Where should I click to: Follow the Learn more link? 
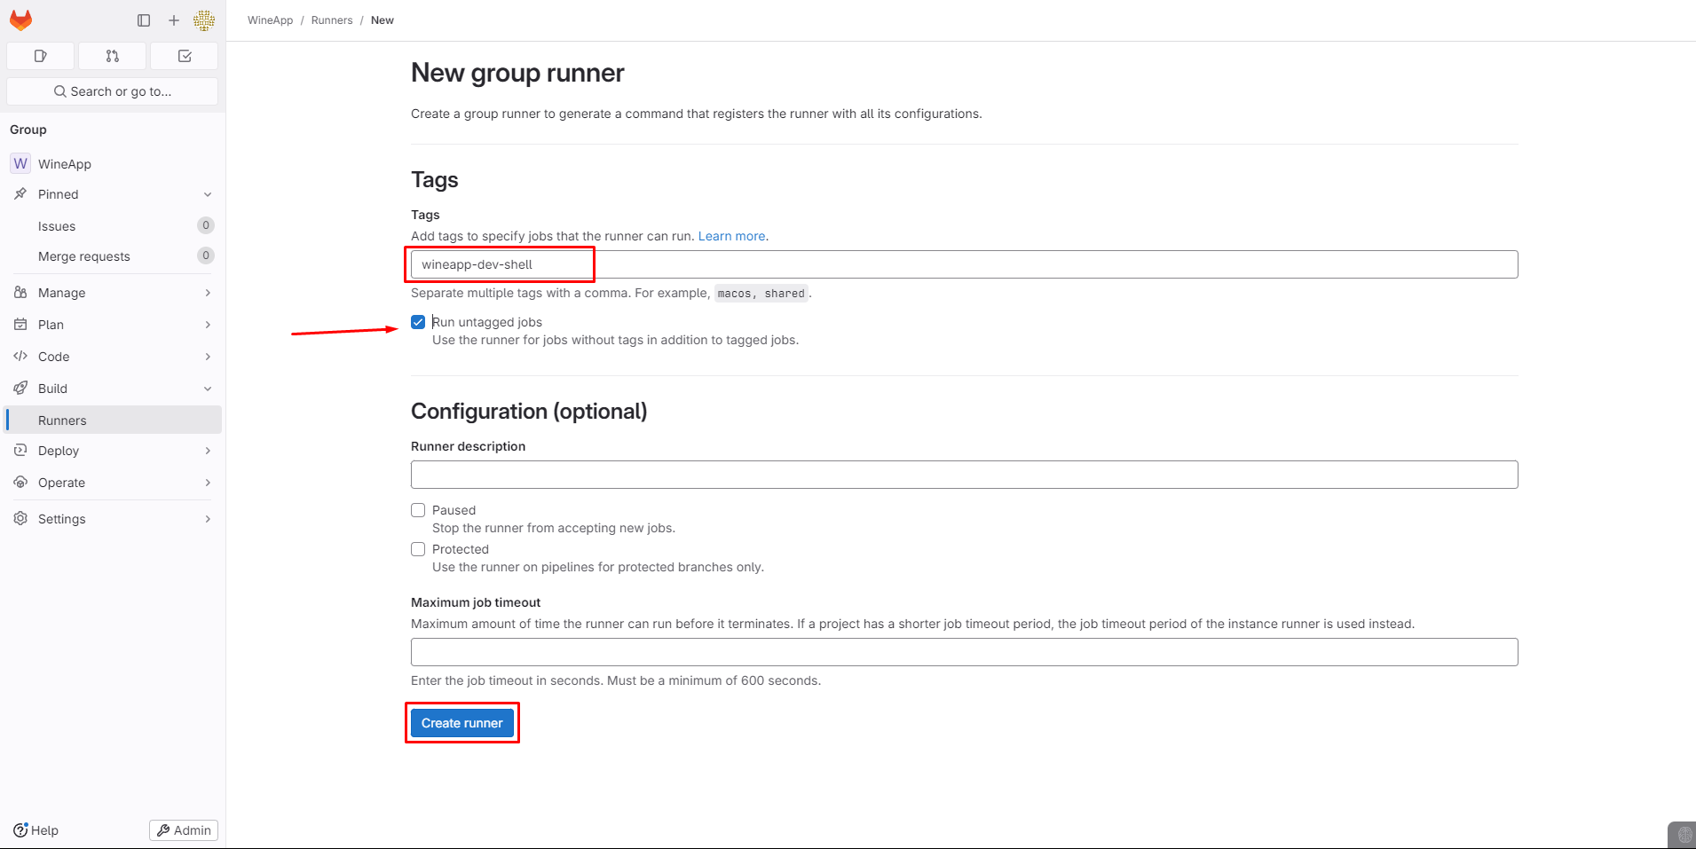pyautogui.click(x=731, y=236)
